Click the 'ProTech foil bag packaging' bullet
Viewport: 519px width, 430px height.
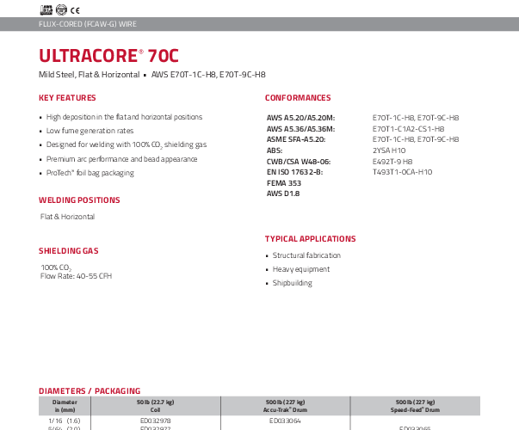(90, 173)
